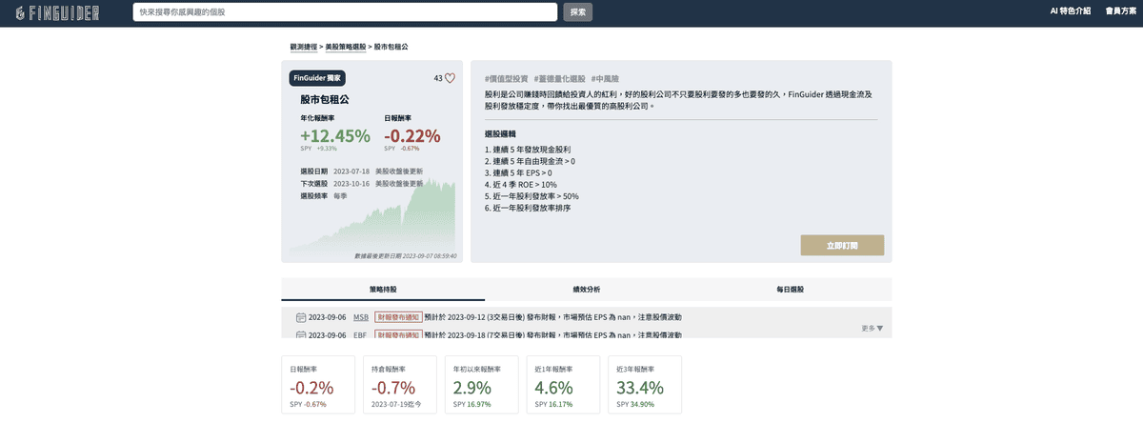
Task: Click the #價值型投資 hashtag
Action: coord(506,78)
